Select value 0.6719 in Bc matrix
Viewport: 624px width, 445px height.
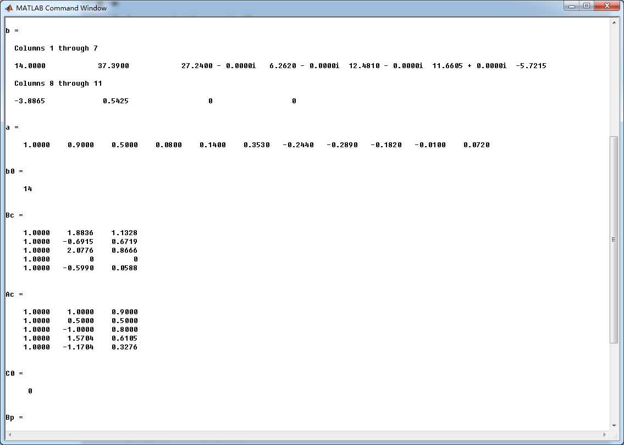click(x=125, y=241)
